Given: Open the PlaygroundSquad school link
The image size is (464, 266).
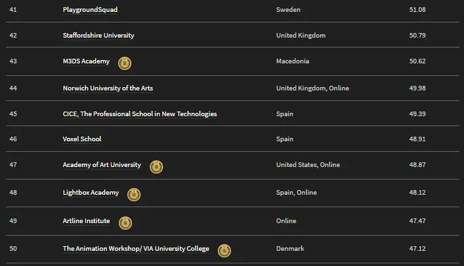Looking at the screenshot, I should click(x=90, y=10).
